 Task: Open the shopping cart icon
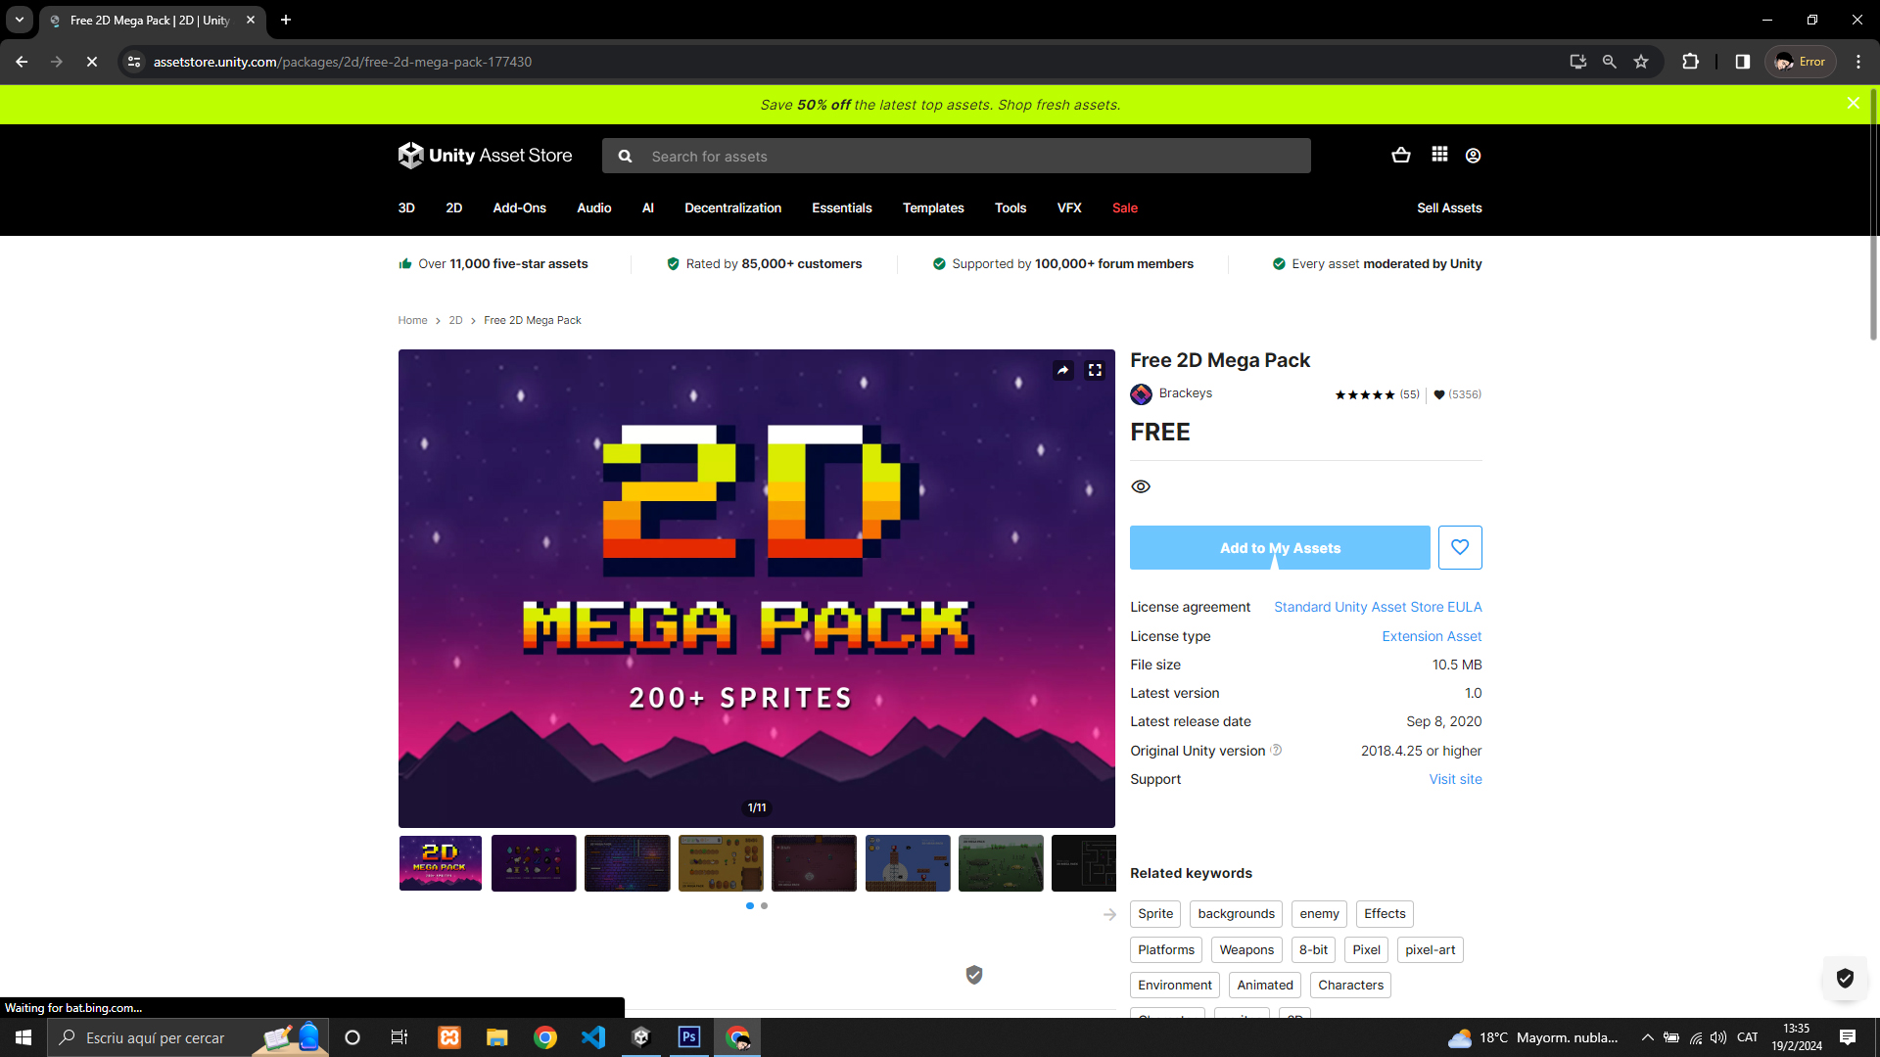tap(1401, 156)
